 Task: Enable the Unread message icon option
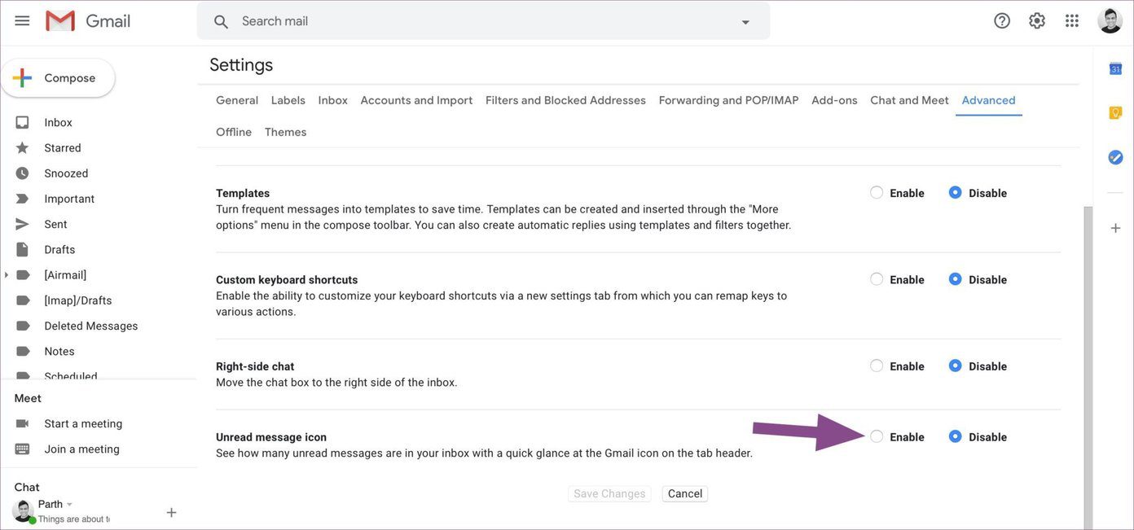(x=877, y=436)
